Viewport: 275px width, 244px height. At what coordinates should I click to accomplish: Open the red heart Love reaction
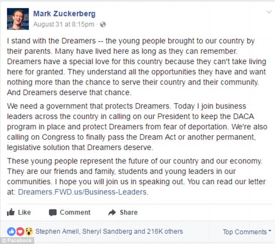18,231
